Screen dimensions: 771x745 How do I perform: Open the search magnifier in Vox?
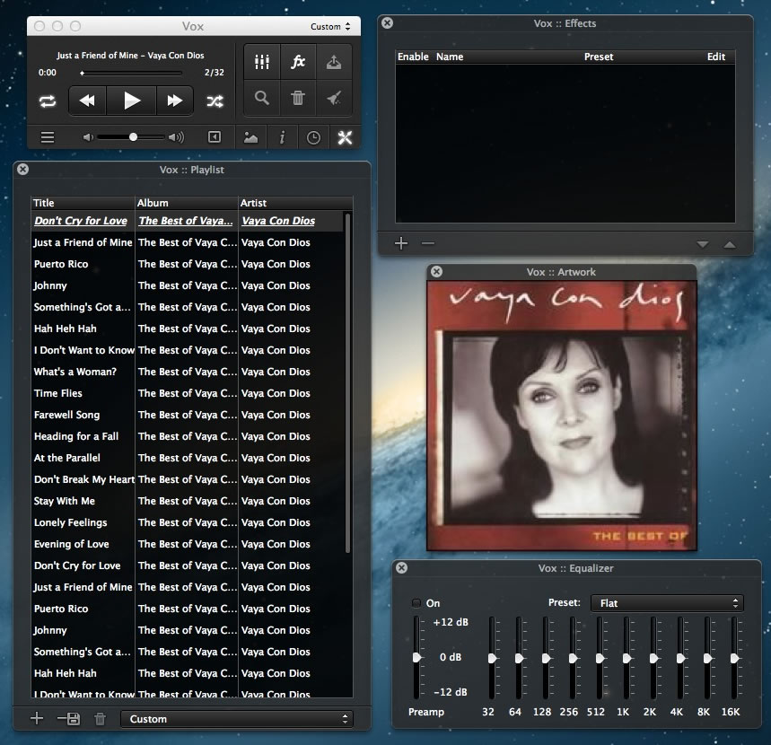[262, 99]
